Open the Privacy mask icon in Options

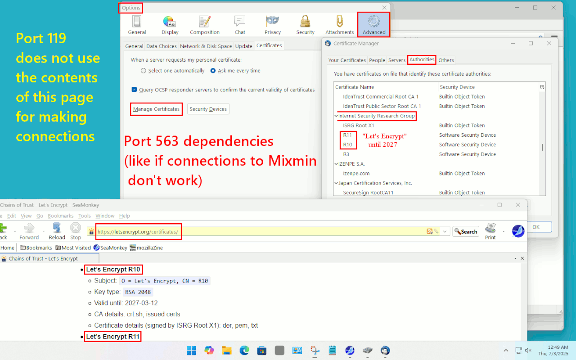pos(272,25)
